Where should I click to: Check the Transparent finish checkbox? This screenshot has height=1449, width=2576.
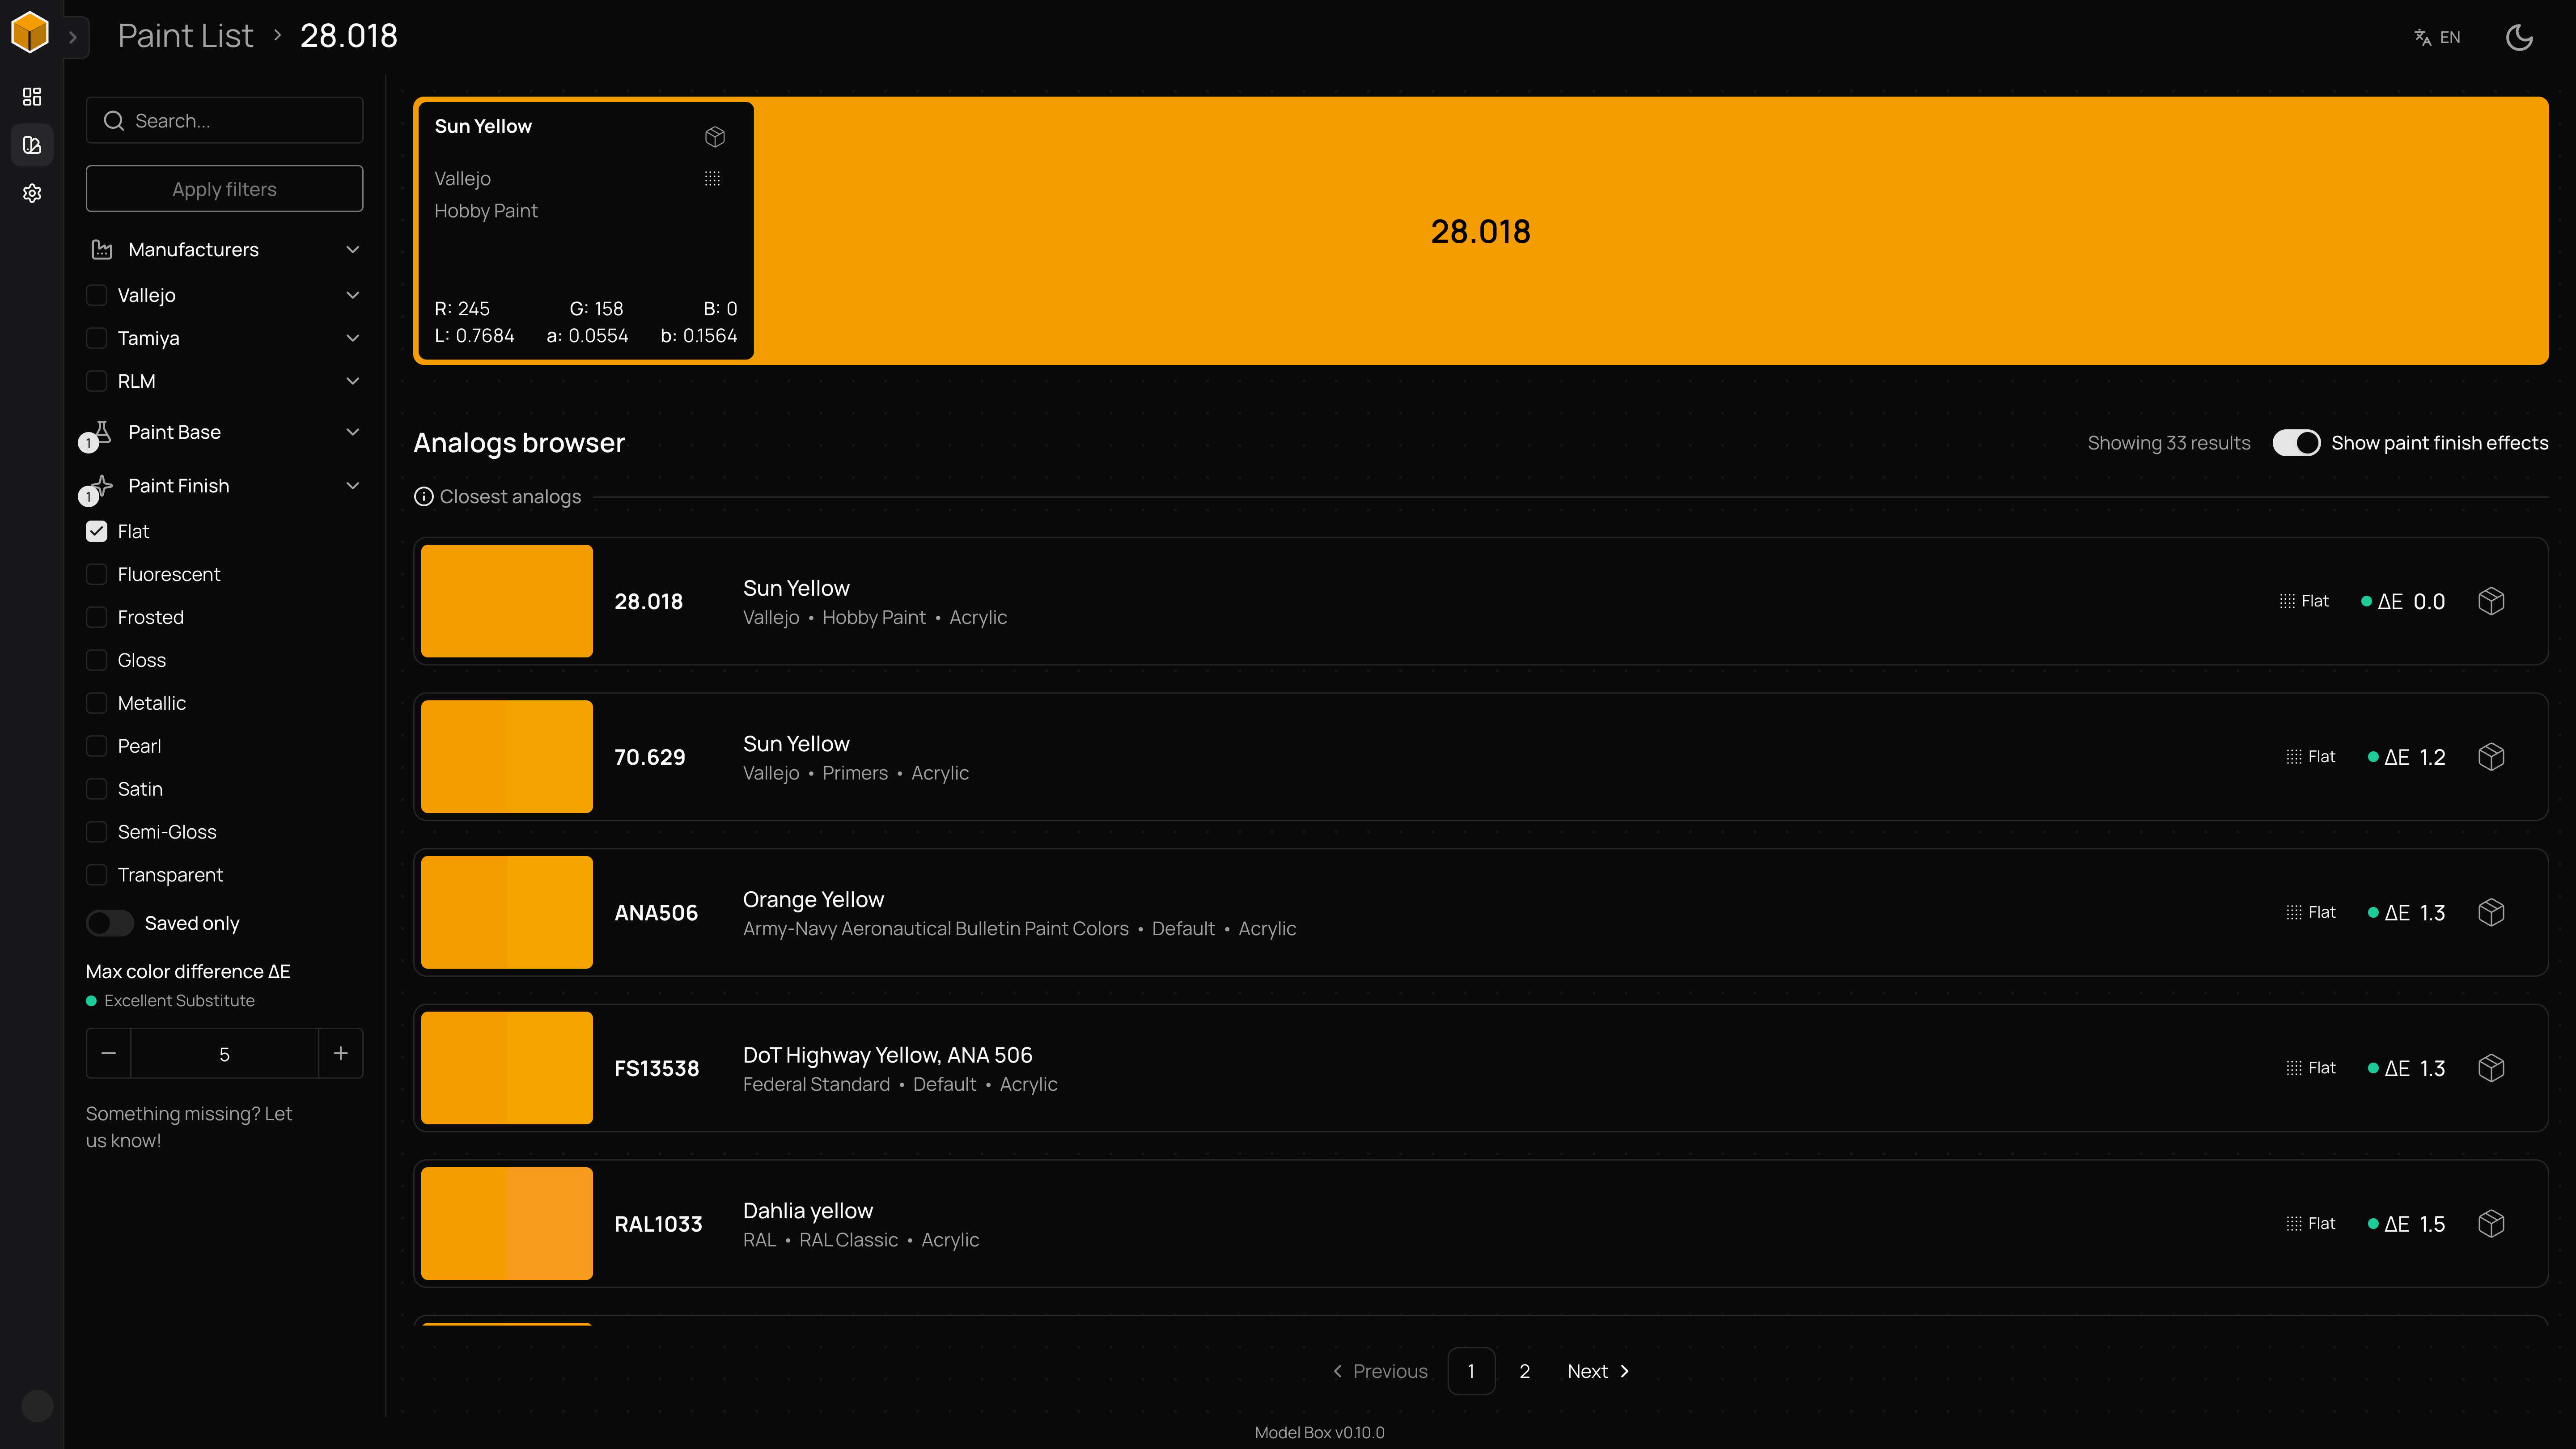(x=96, y=875)
